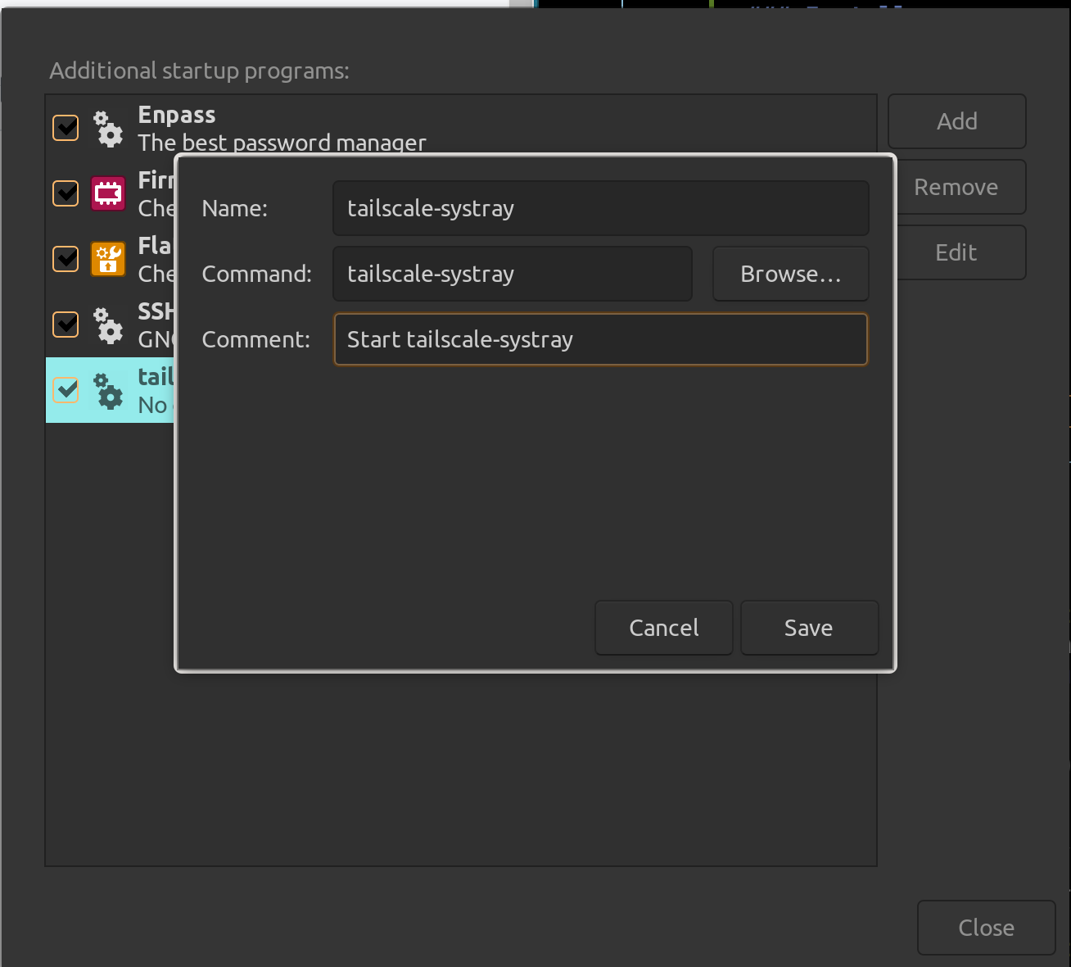Click the tailscale entry gear icon

(108, 391)
